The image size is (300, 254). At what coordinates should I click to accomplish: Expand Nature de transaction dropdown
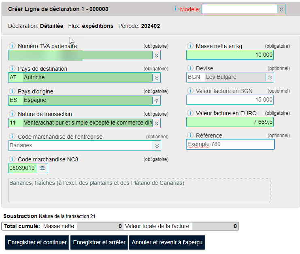coord(157,123)
